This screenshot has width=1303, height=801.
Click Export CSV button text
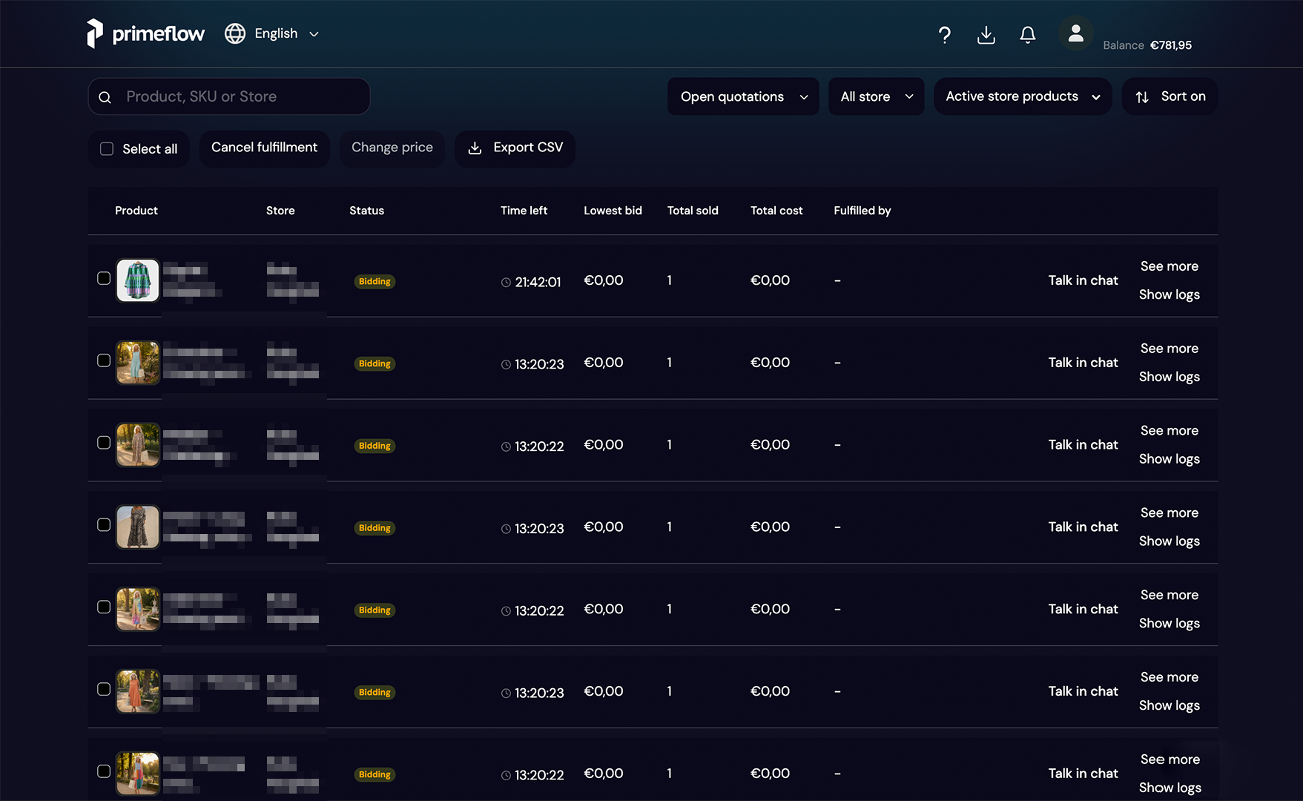pos(528,148)
